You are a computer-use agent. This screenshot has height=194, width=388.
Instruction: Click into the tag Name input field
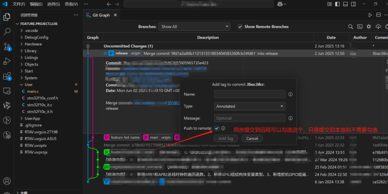(250, 94)
